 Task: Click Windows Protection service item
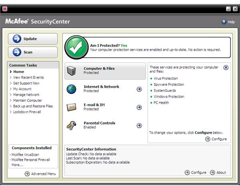click(169, 97)
